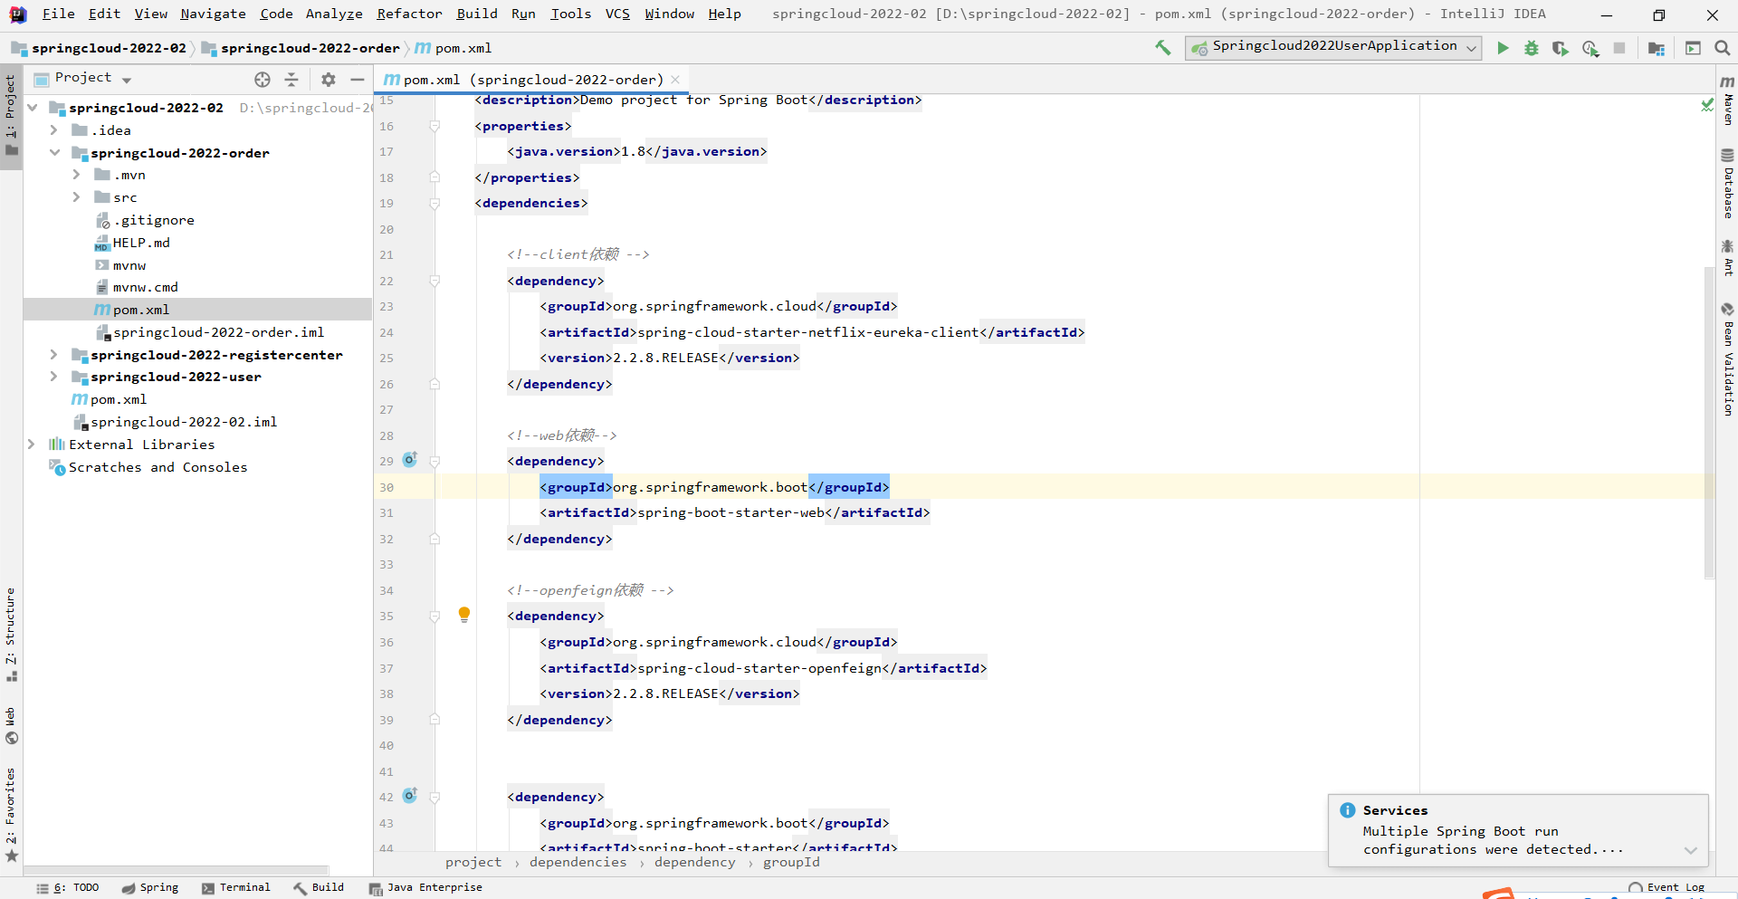Click gutter bean icon on line 42
Image resolution: width=1738 pixels, height=899 pixels.
[410, 796]
